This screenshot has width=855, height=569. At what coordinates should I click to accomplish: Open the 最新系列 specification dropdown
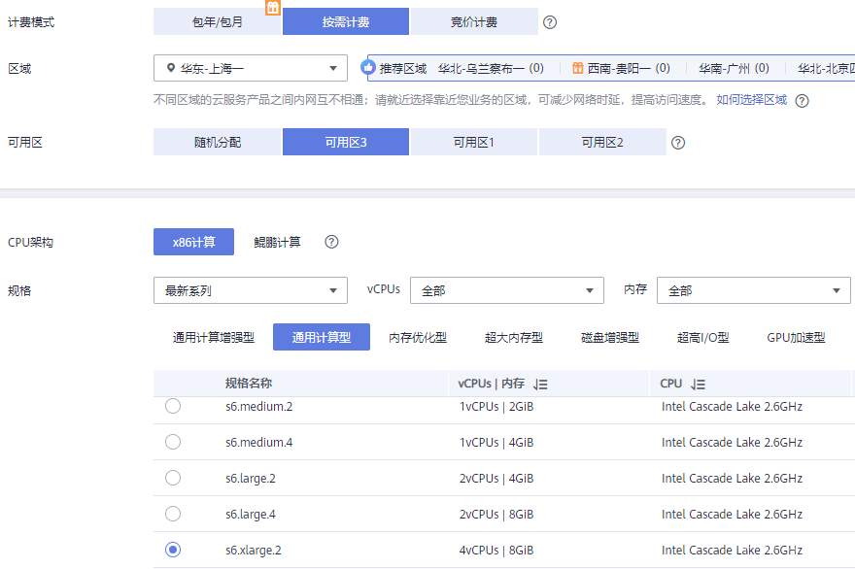tap(251, 290)
